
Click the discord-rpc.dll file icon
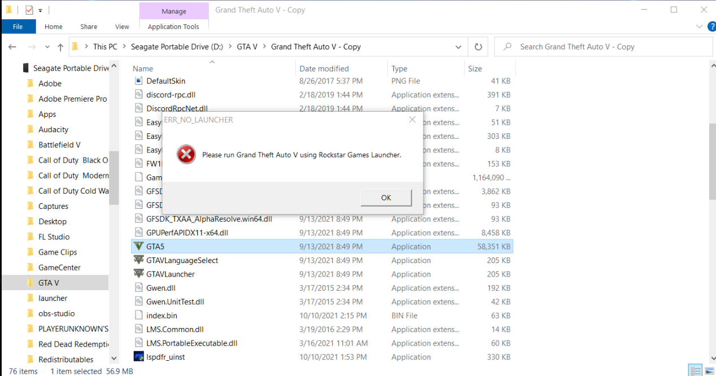click(x=139, y=94)
